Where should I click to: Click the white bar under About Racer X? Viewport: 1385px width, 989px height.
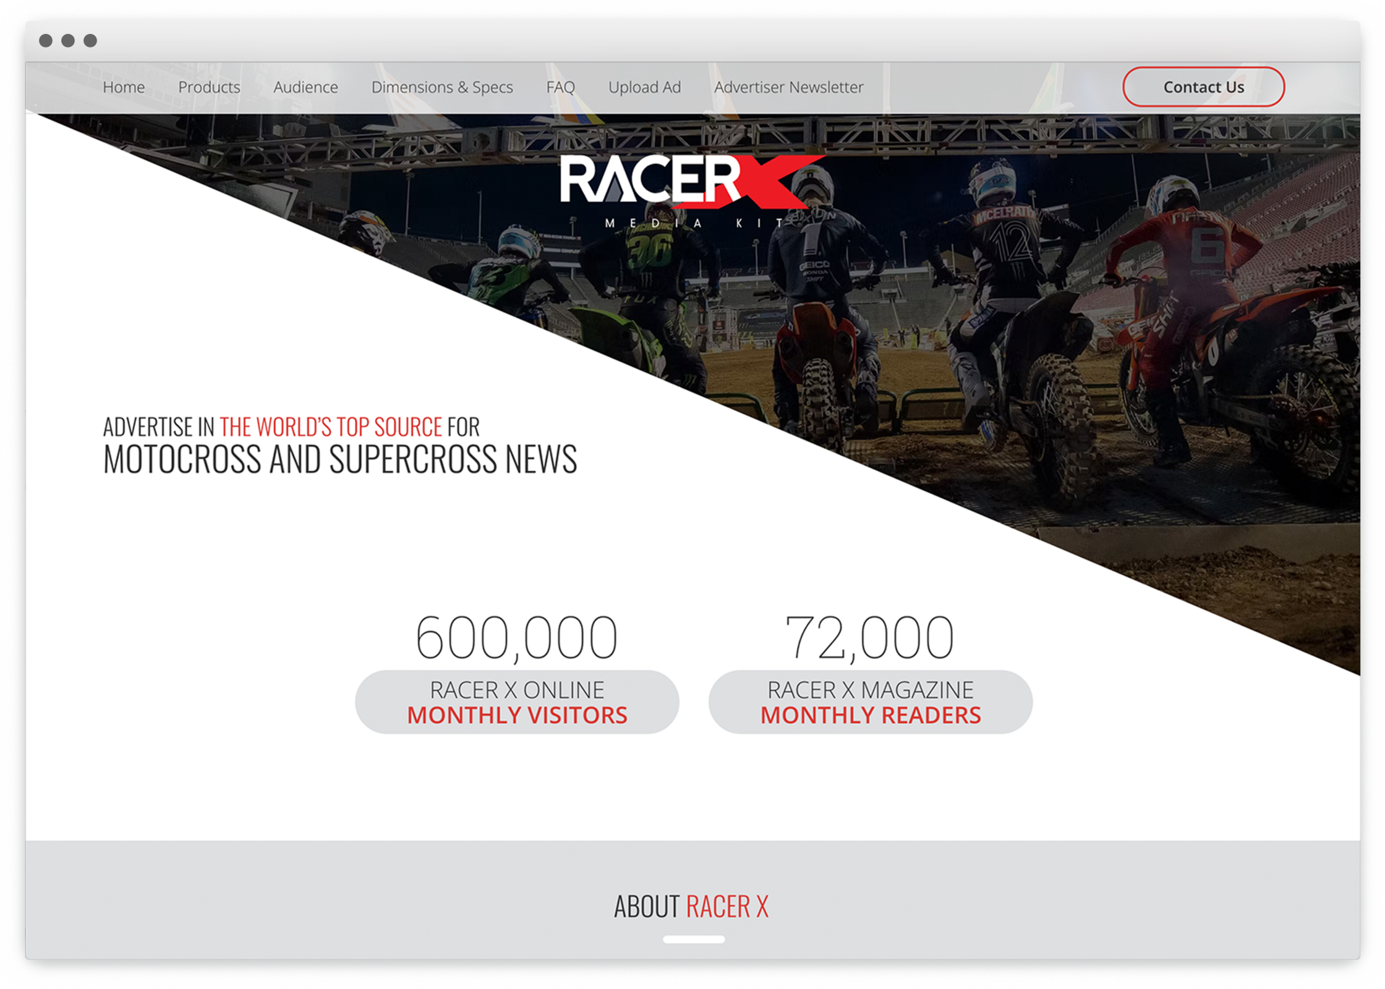pyautogui.click(x=693, y=939)
